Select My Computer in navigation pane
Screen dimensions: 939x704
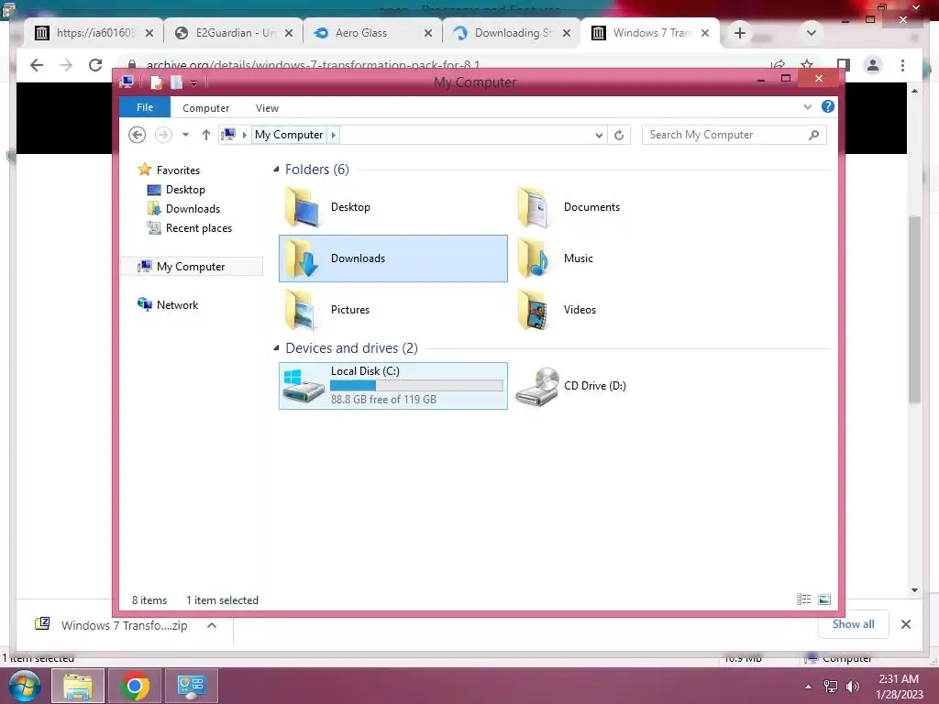[x=191, y=267]
